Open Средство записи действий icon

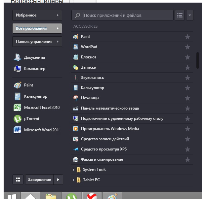pos(76,139)
